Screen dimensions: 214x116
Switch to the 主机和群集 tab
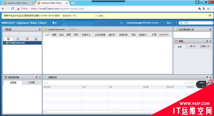click(100, 35)
